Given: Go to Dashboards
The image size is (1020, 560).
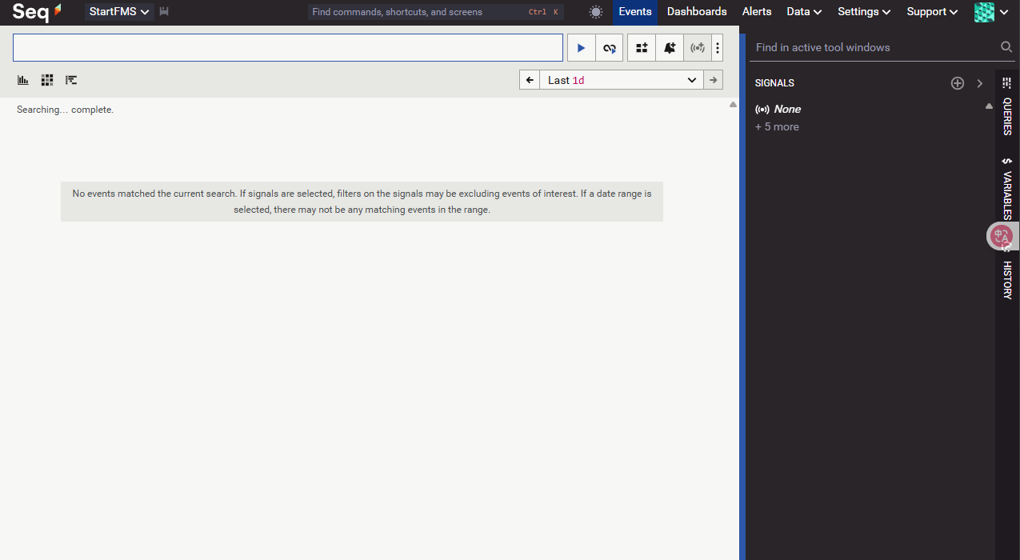Looking at the screenshot, I should (x=697, y=12).
